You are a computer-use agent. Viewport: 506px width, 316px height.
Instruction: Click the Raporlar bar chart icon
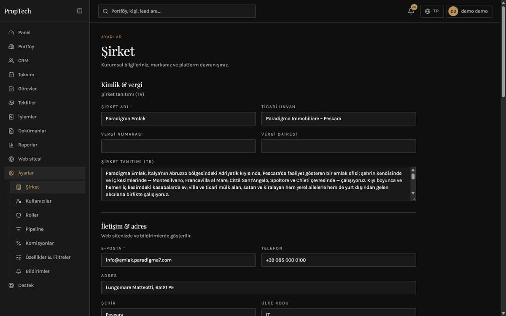click(x=11, y=145)
